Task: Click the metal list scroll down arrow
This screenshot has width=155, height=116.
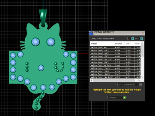Action: pos(142,77)
